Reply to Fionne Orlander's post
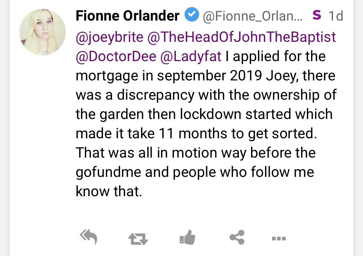Viewport: 363px width, 256px height. 88,238
